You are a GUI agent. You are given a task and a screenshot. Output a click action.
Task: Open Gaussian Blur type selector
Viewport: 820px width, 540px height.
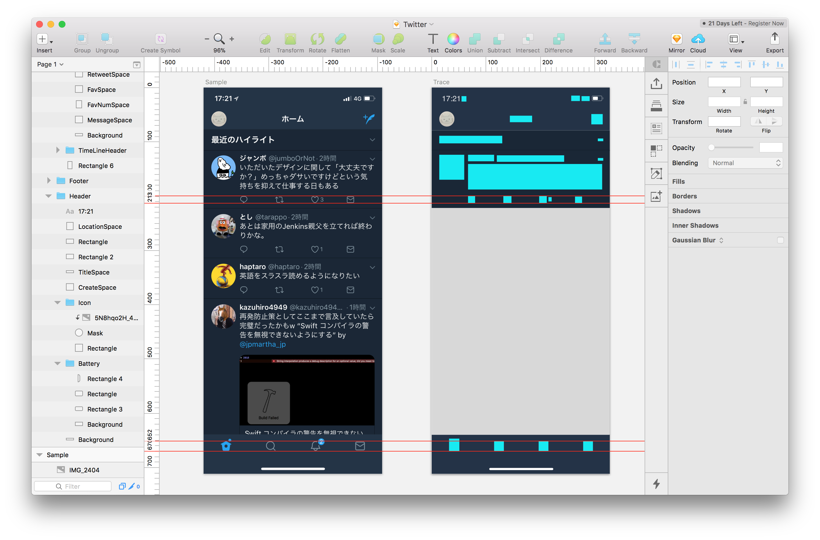coord(721,240)
